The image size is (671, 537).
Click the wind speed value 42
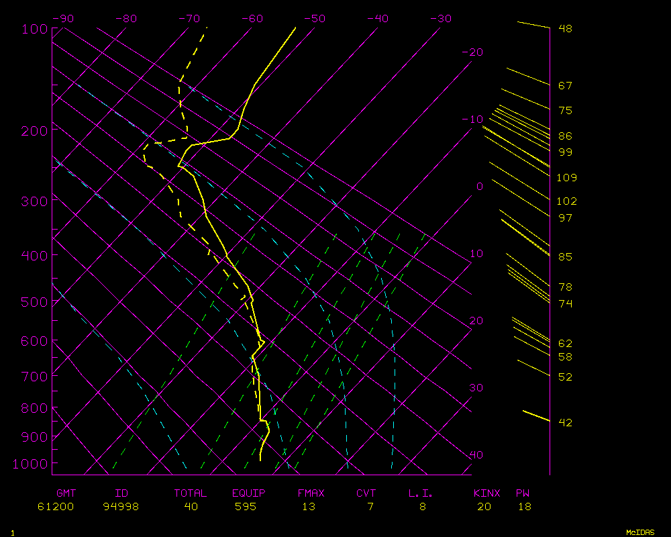click(x=565, y=422)
